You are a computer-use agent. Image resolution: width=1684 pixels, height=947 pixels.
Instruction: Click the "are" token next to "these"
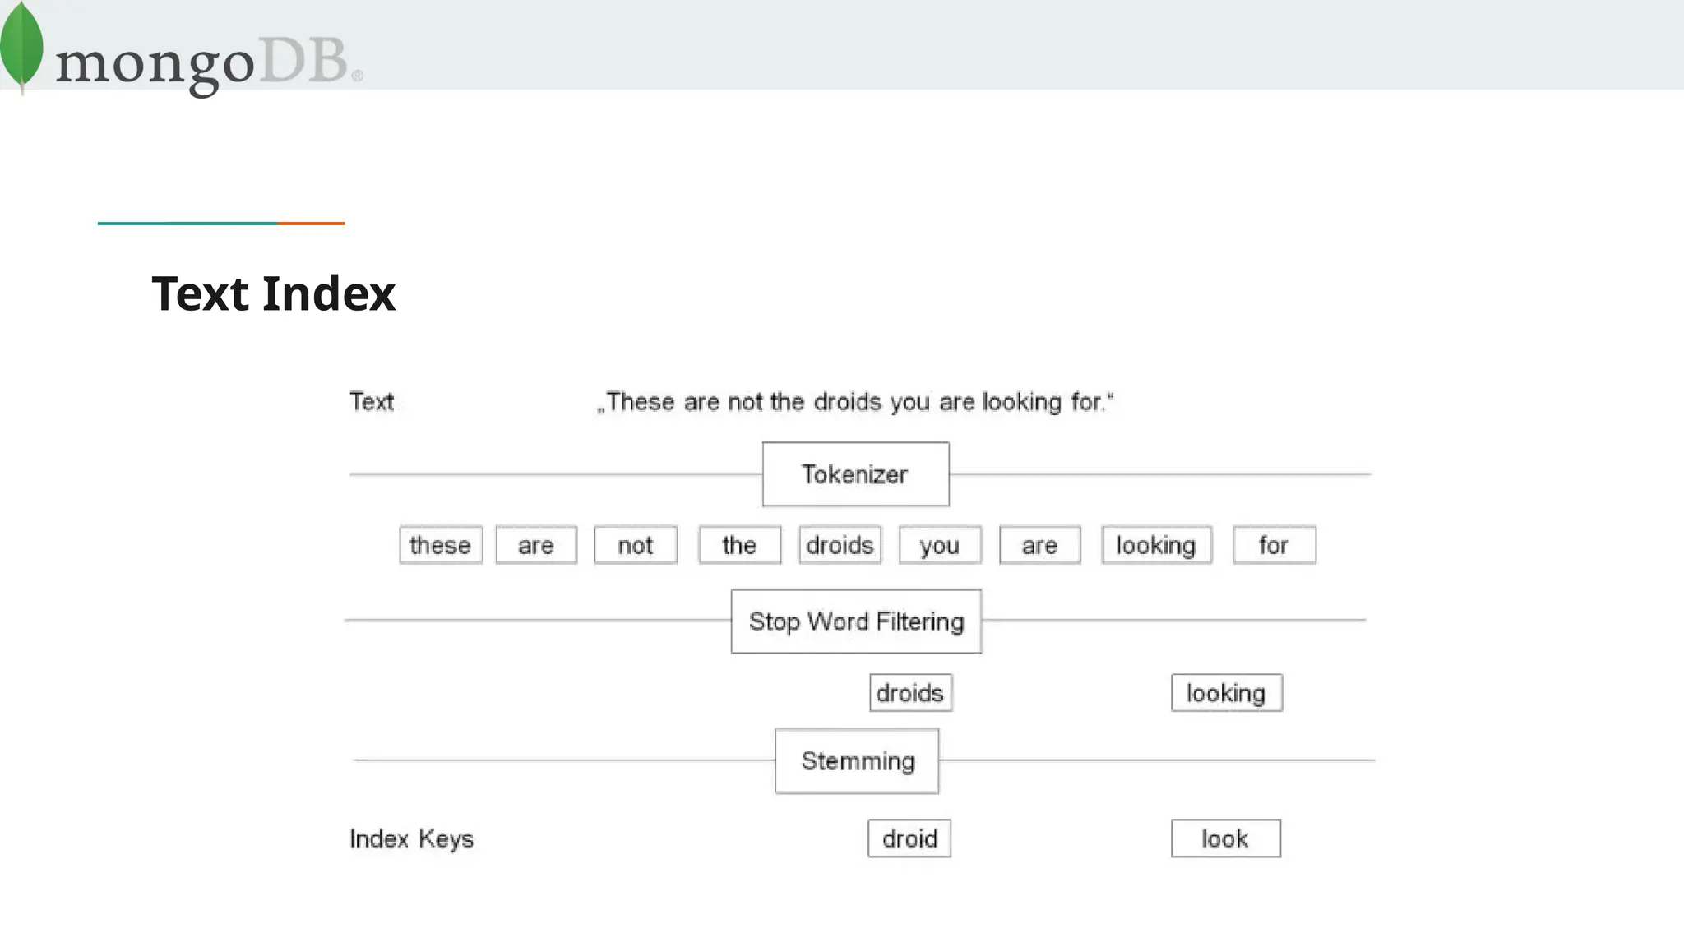[x=536, y=545]
